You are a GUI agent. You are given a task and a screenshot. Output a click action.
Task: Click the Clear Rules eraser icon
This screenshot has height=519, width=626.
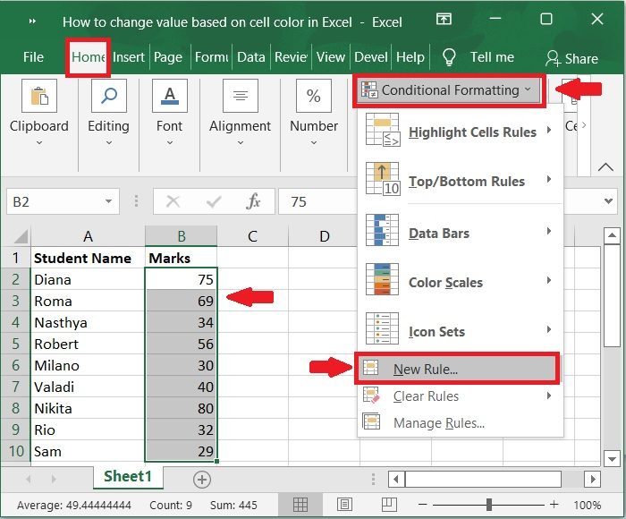click(x=371, y=396)
